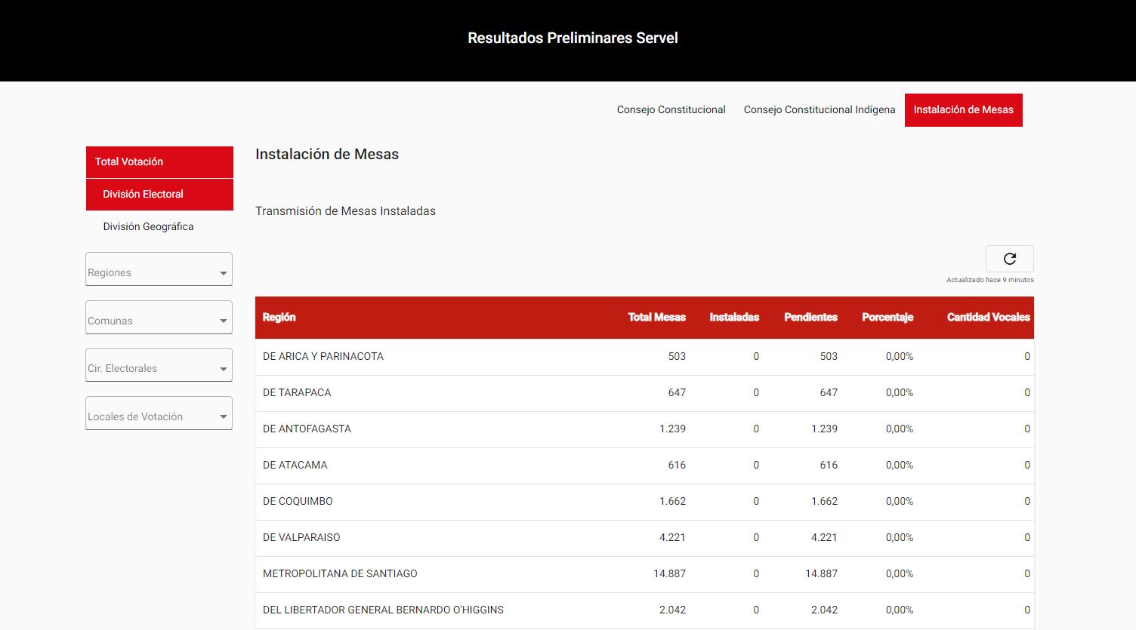Click the Región column header
1136x630 pixels.
[x=279, y=318]
